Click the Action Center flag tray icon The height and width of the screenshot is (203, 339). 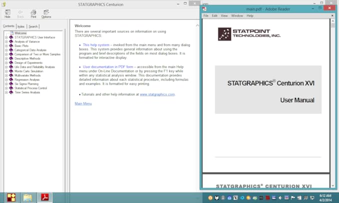tap(293, 198)
